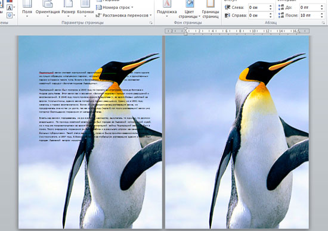Open the Поля (Margins) menu
This screenshot has height=231, width=328.
click(x=27, y=8)
